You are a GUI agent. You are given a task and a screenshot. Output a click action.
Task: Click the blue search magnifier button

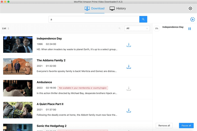pyautogui.click(x=143, y=19)
